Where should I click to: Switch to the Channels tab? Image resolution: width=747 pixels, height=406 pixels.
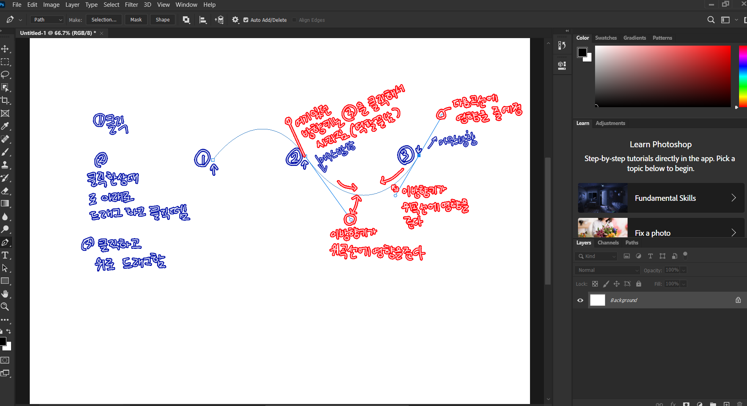point(608,243)
